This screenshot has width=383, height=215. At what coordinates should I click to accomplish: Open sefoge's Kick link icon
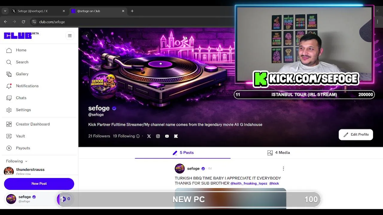[x=176, y=136]
